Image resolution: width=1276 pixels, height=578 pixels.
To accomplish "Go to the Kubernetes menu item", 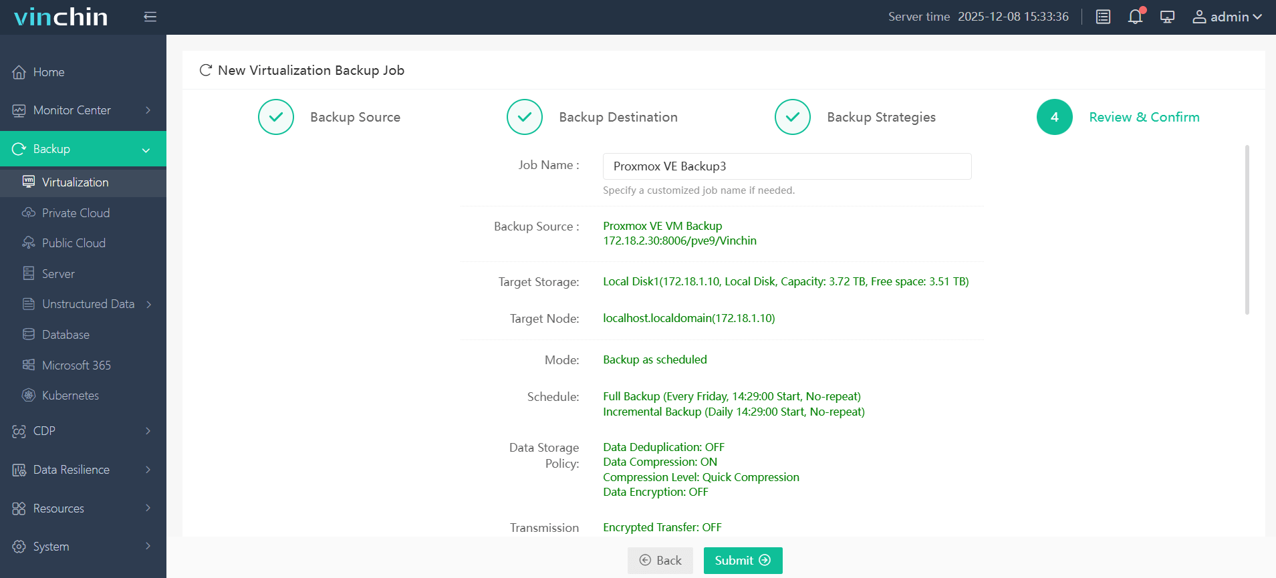I will [x=70, y=396].
